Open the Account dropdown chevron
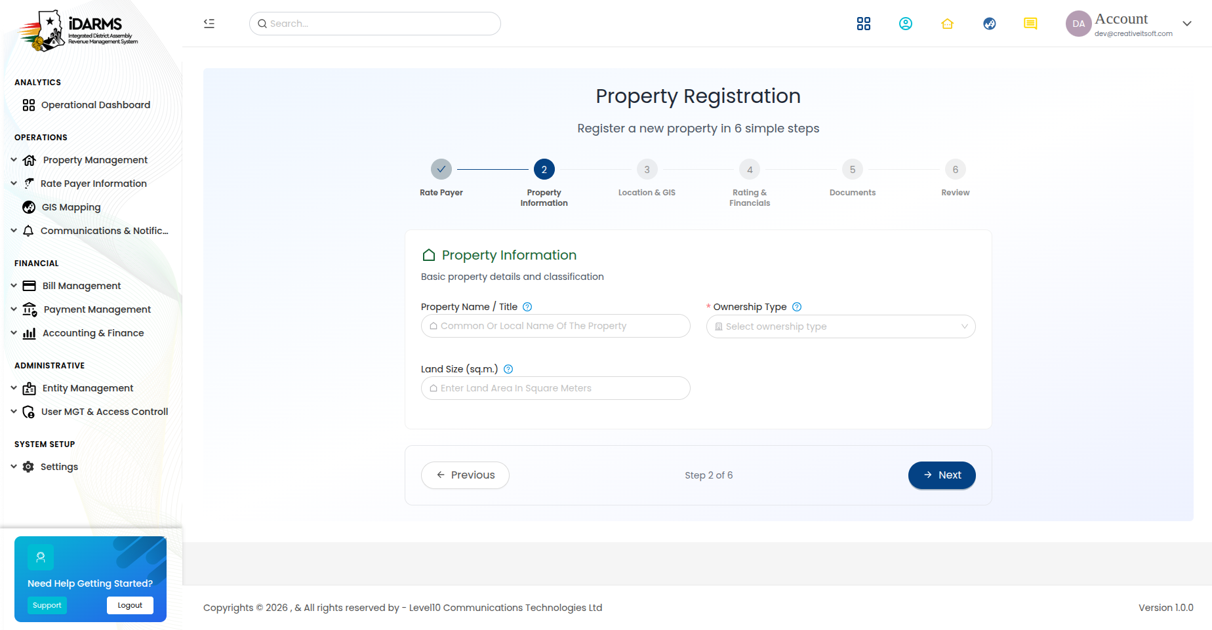This screenshot has width=1212, height=630. [x=1187, y=24]
